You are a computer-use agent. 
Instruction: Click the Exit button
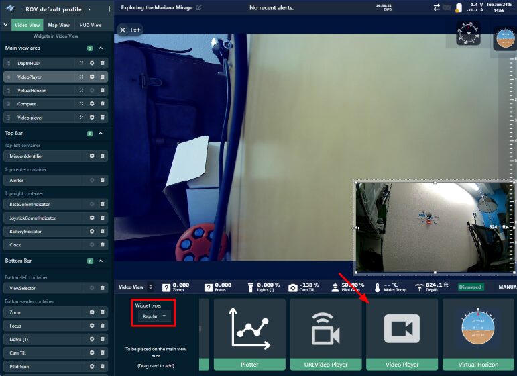(x=129, y=30)
